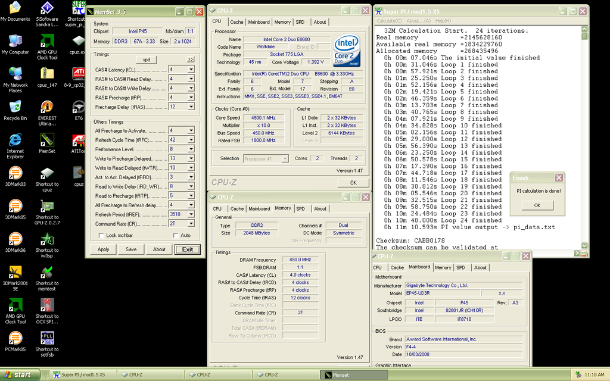Launch the AMD GPU Clock Tool icon above PCMark05
This screenshot has width=610, height=381.
(x=15, y=311)
